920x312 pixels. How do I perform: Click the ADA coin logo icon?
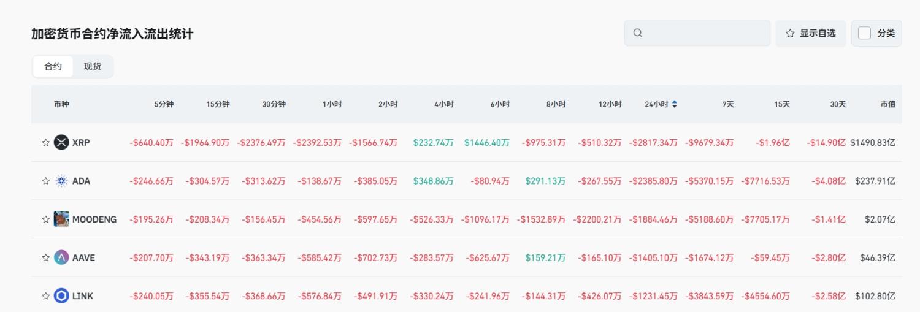click(x=61, y=181)
